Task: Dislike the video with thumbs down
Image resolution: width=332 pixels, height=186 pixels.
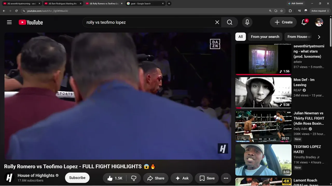Action: [x=134, y=178]
